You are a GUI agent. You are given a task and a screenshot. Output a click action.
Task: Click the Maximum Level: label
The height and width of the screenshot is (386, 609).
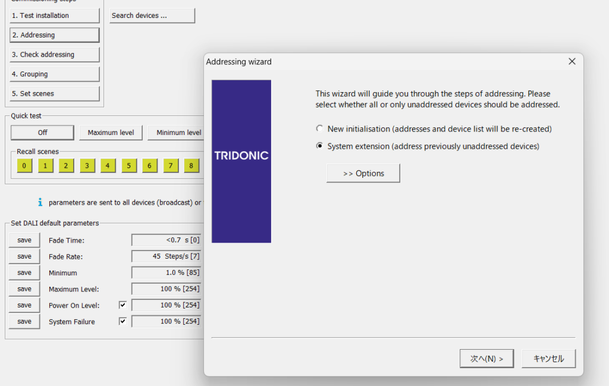[74, 289]
